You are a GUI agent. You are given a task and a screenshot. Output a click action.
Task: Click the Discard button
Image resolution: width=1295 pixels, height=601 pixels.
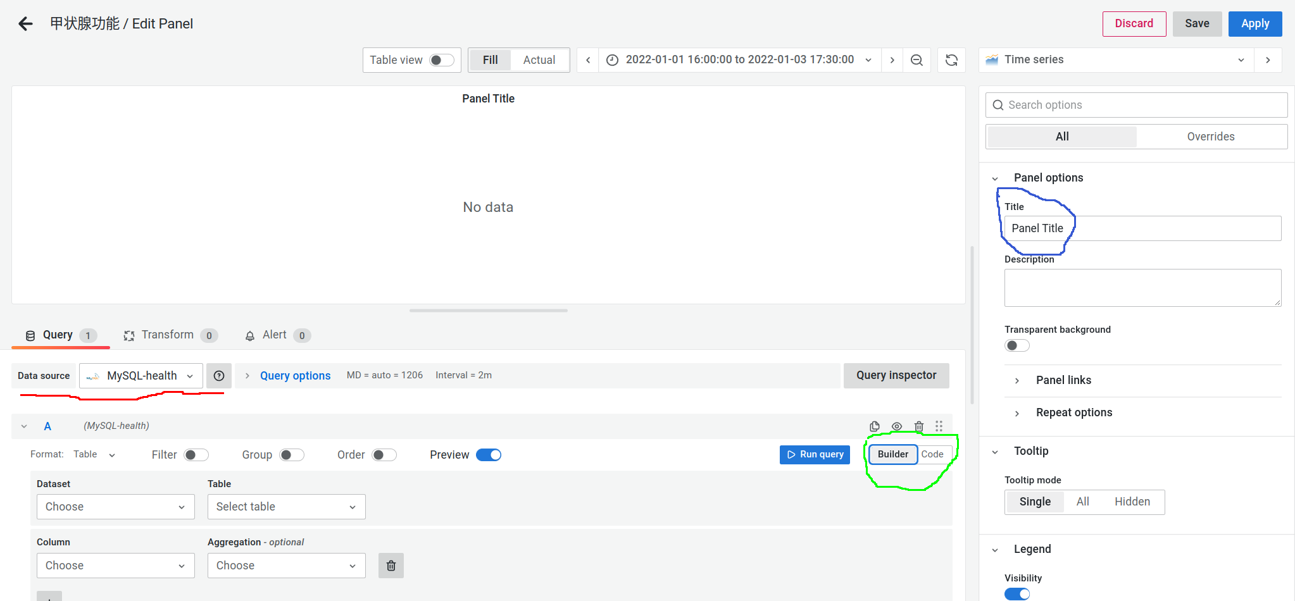[1134, 24]
